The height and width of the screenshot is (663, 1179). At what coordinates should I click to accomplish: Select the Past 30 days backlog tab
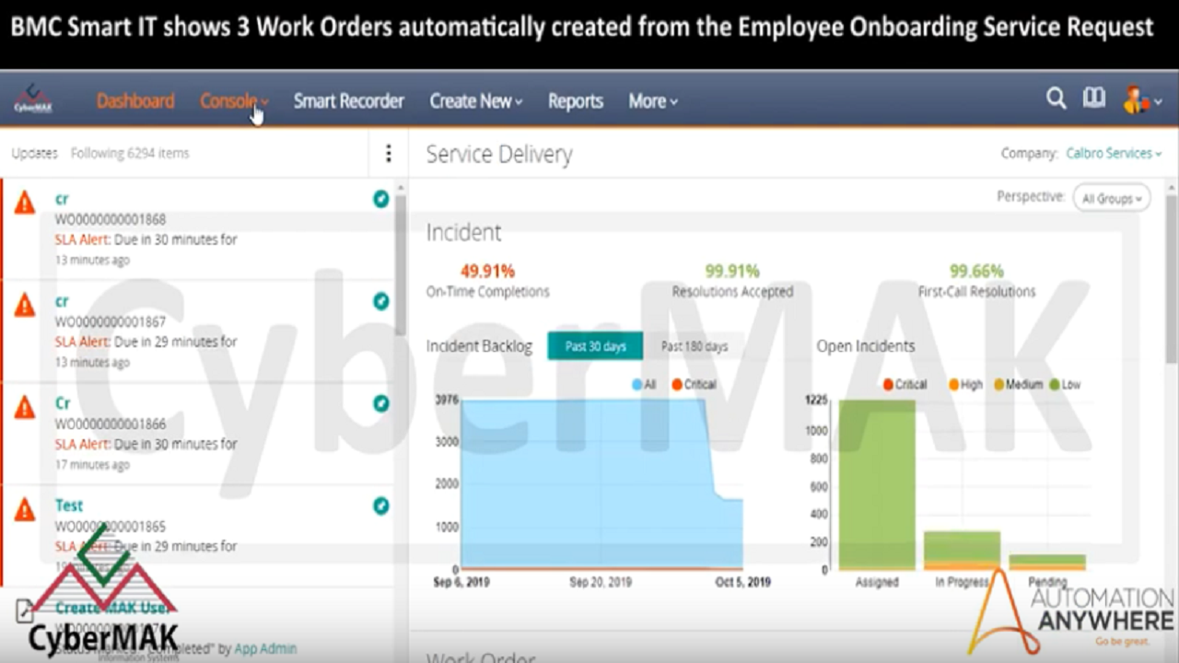(x=595, y=346)
